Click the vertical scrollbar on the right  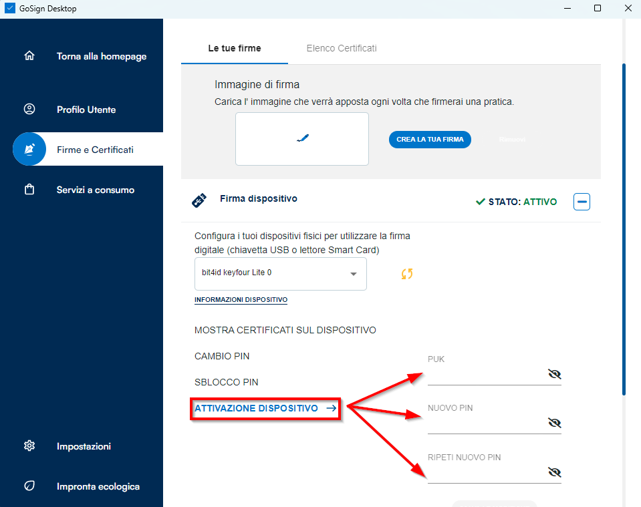624,227
